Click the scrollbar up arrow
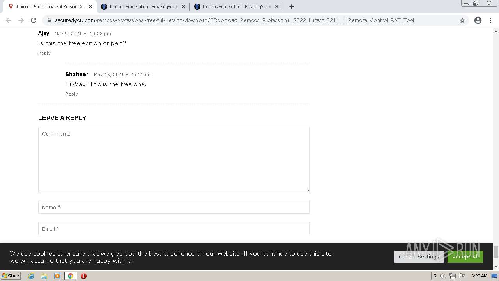The width and height of the screenshot is (499, 281). 496,31
